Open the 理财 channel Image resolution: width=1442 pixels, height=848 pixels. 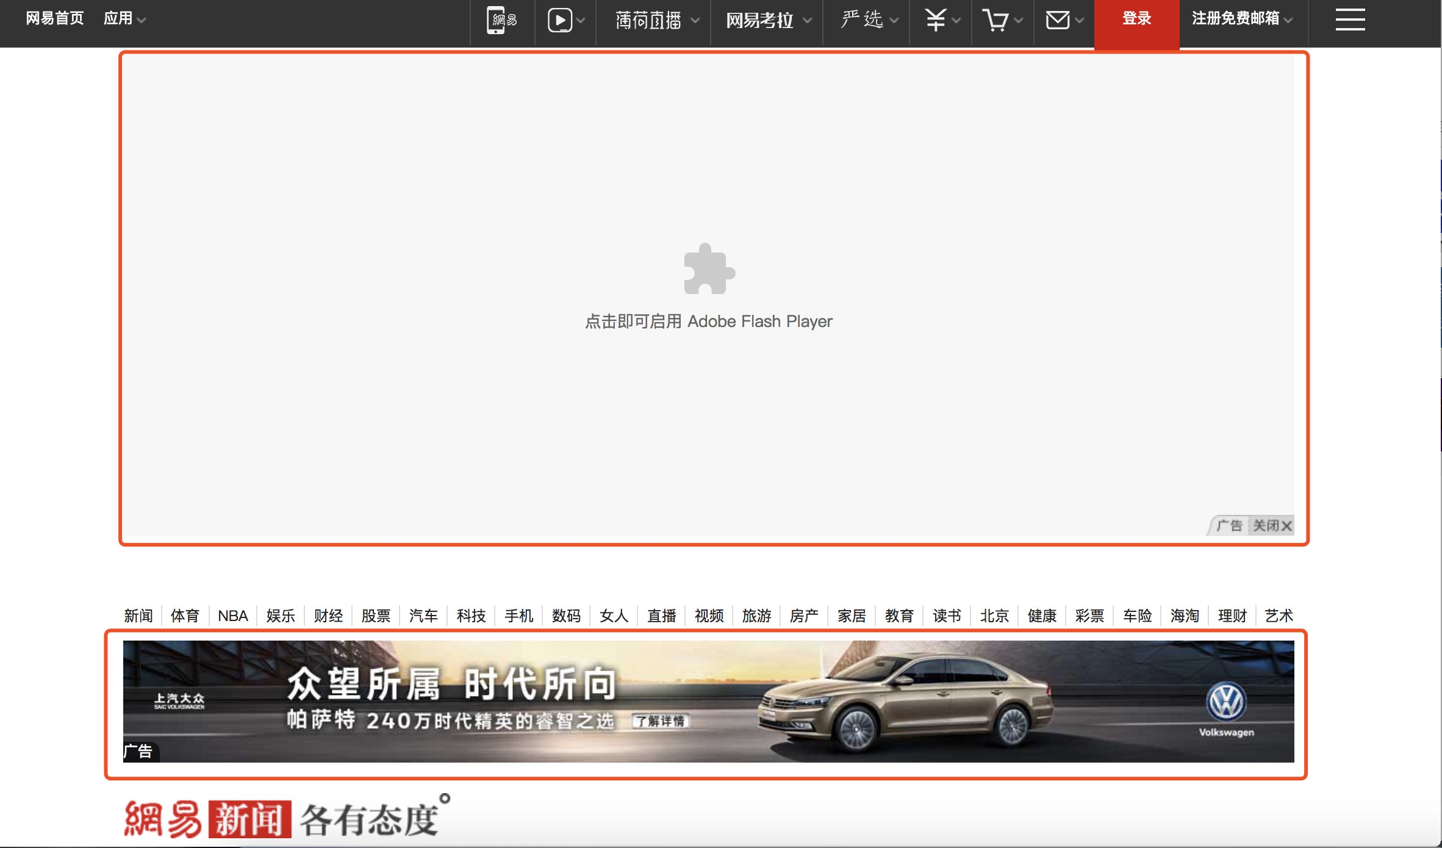click(1232, 616)
